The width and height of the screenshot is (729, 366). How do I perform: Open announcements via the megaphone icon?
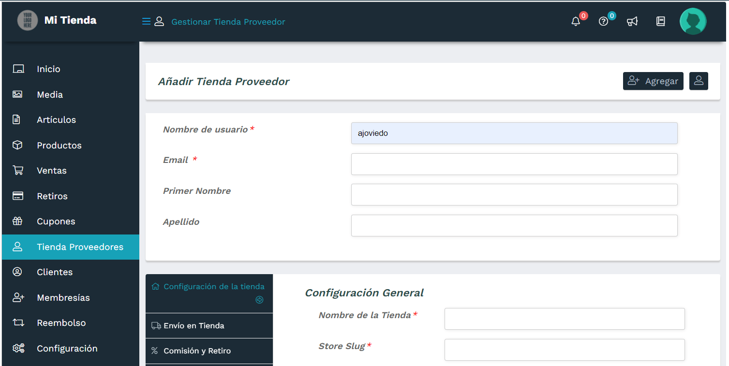coord(632,21)
